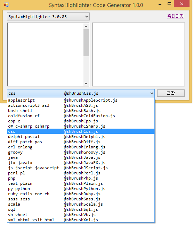The width and height of the screenshot is (193, 225).
Task: Click the scroll up arrow of left text area
Action: tap(86, 26)
